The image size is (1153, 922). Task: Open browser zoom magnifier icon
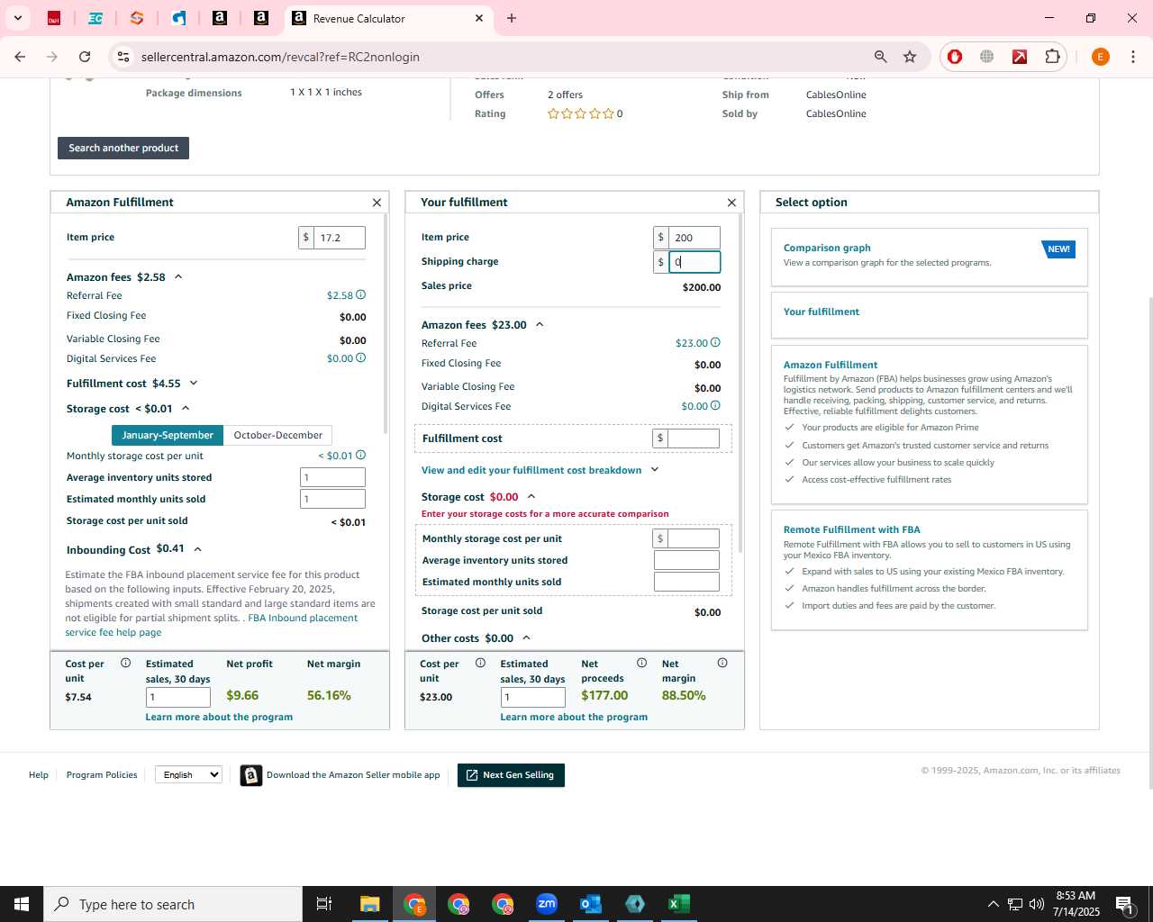[x=880, y=57]
